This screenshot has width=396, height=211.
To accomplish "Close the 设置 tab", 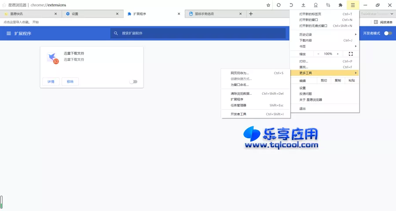I will click(117, 14).
